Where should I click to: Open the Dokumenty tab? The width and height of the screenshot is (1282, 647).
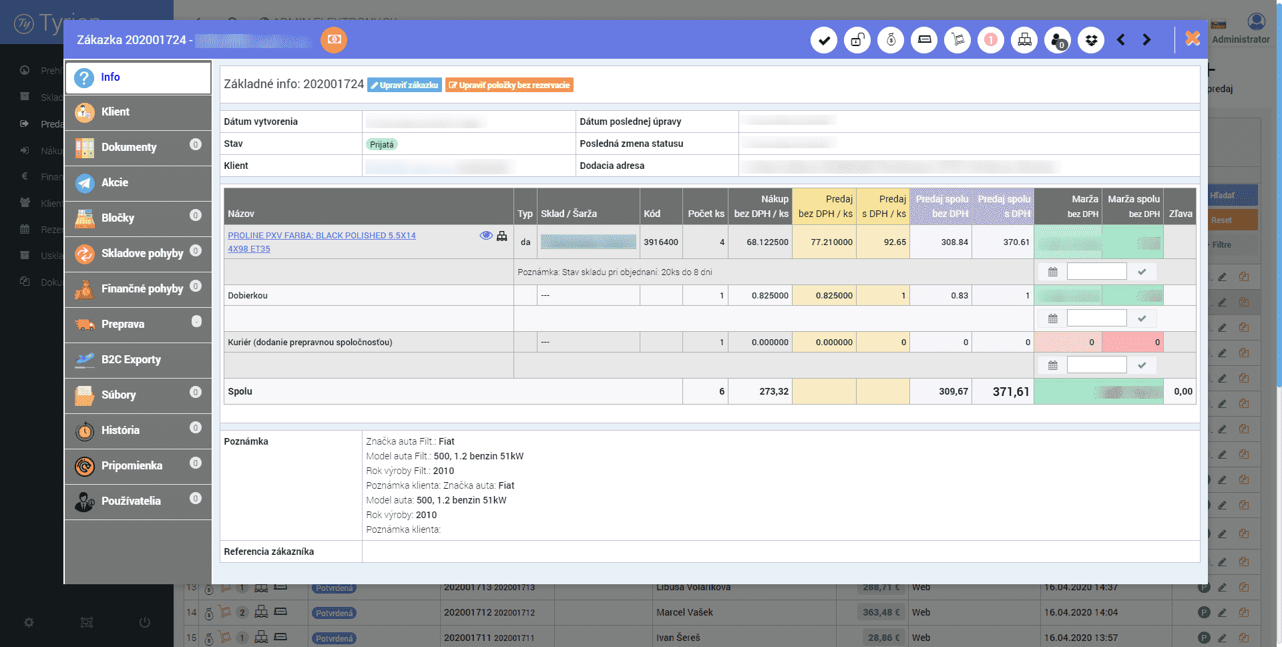coord(138,148)
